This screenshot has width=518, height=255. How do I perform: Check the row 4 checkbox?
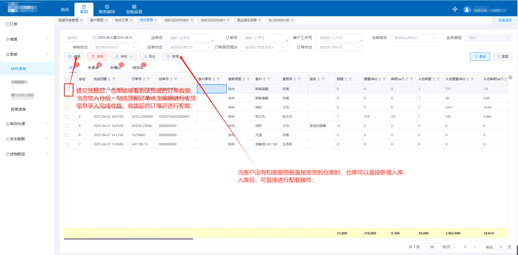pos(67,117)
